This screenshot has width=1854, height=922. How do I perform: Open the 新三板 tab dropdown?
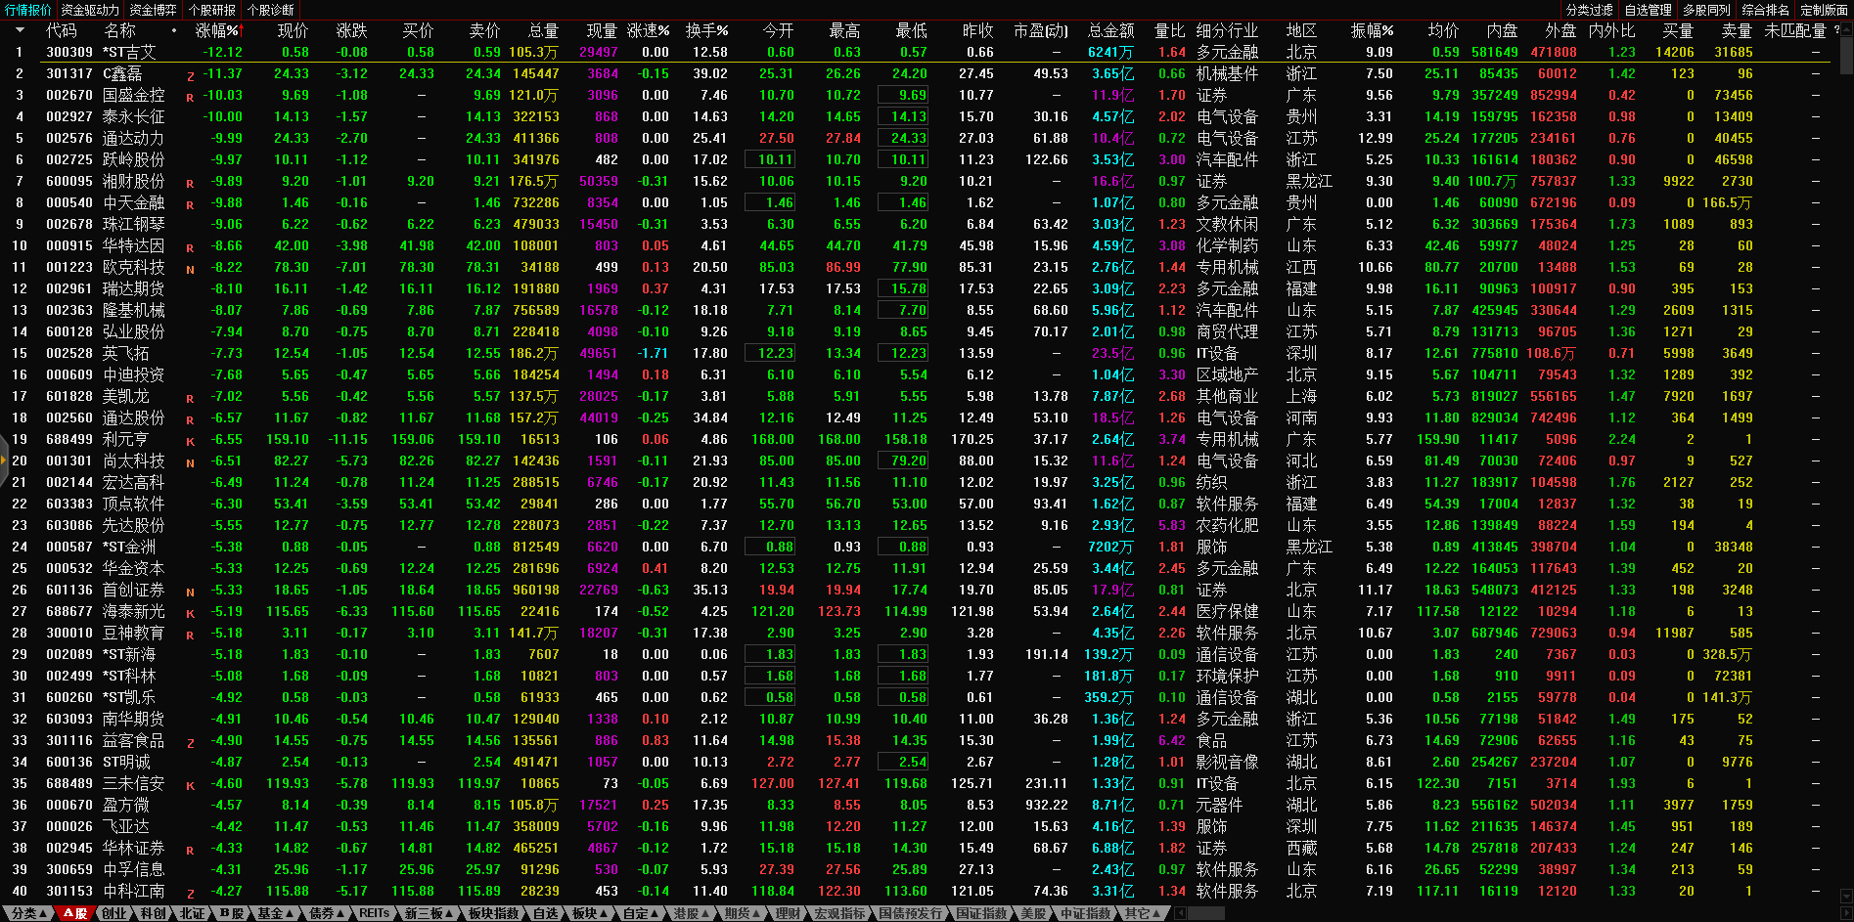click(430, 913)
